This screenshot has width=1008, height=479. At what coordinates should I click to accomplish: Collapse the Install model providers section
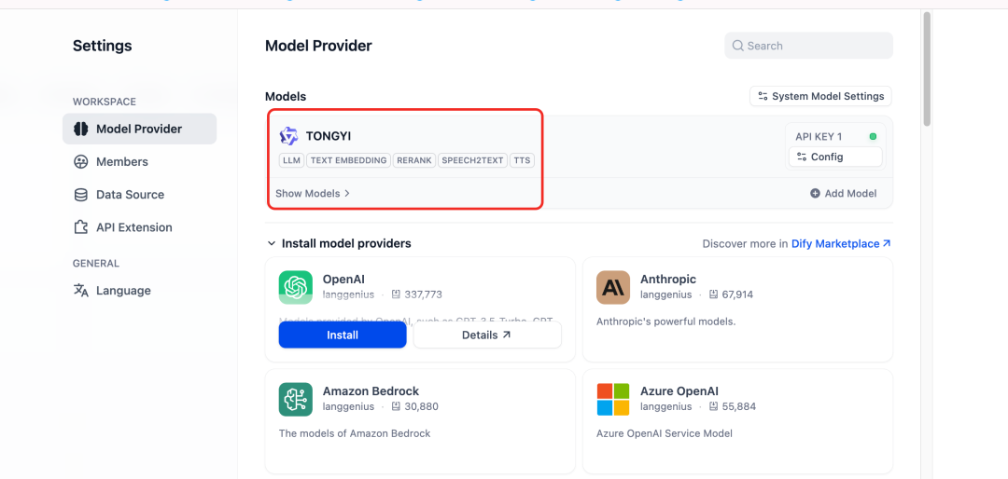pyautogui.click(x=272, y=243)
